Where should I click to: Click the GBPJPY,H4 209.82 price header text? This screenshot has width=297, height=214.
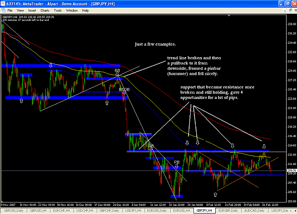pyautogui.click(x=28, y=17)
